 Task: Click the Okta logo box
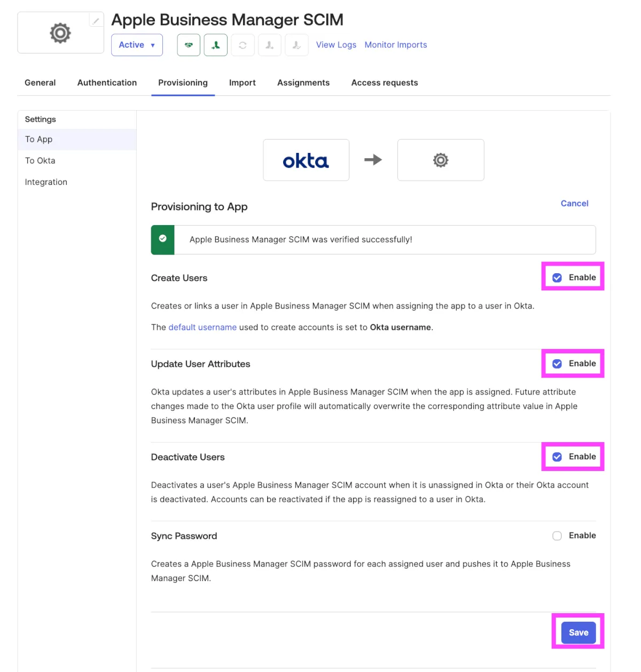click(306, 160)
